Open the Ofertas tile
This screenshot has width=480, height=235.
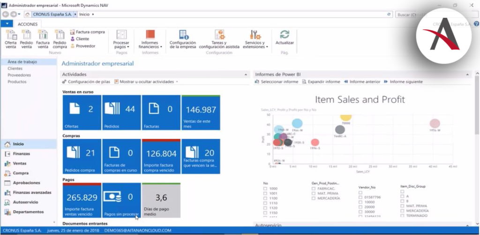pyautogui.click(x=82, y=112)
